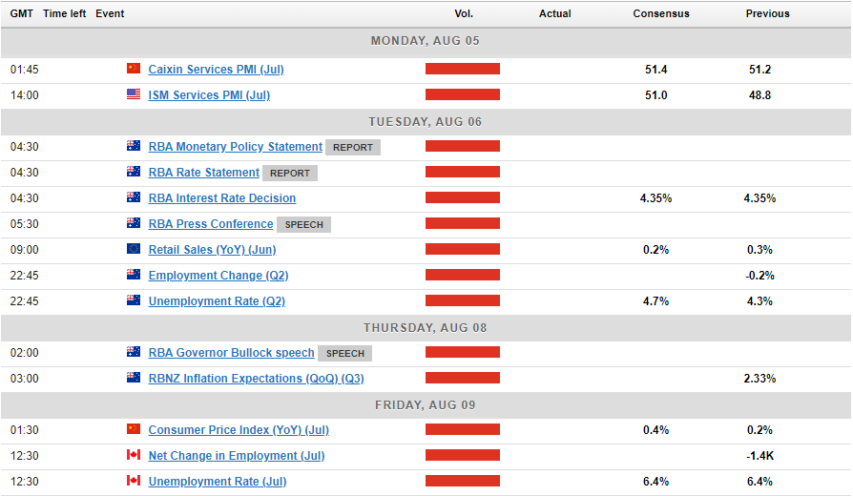Click the Canada flag beside Net Change in Employment
Viewport: 853px width, 496px height.
(134, 455)
